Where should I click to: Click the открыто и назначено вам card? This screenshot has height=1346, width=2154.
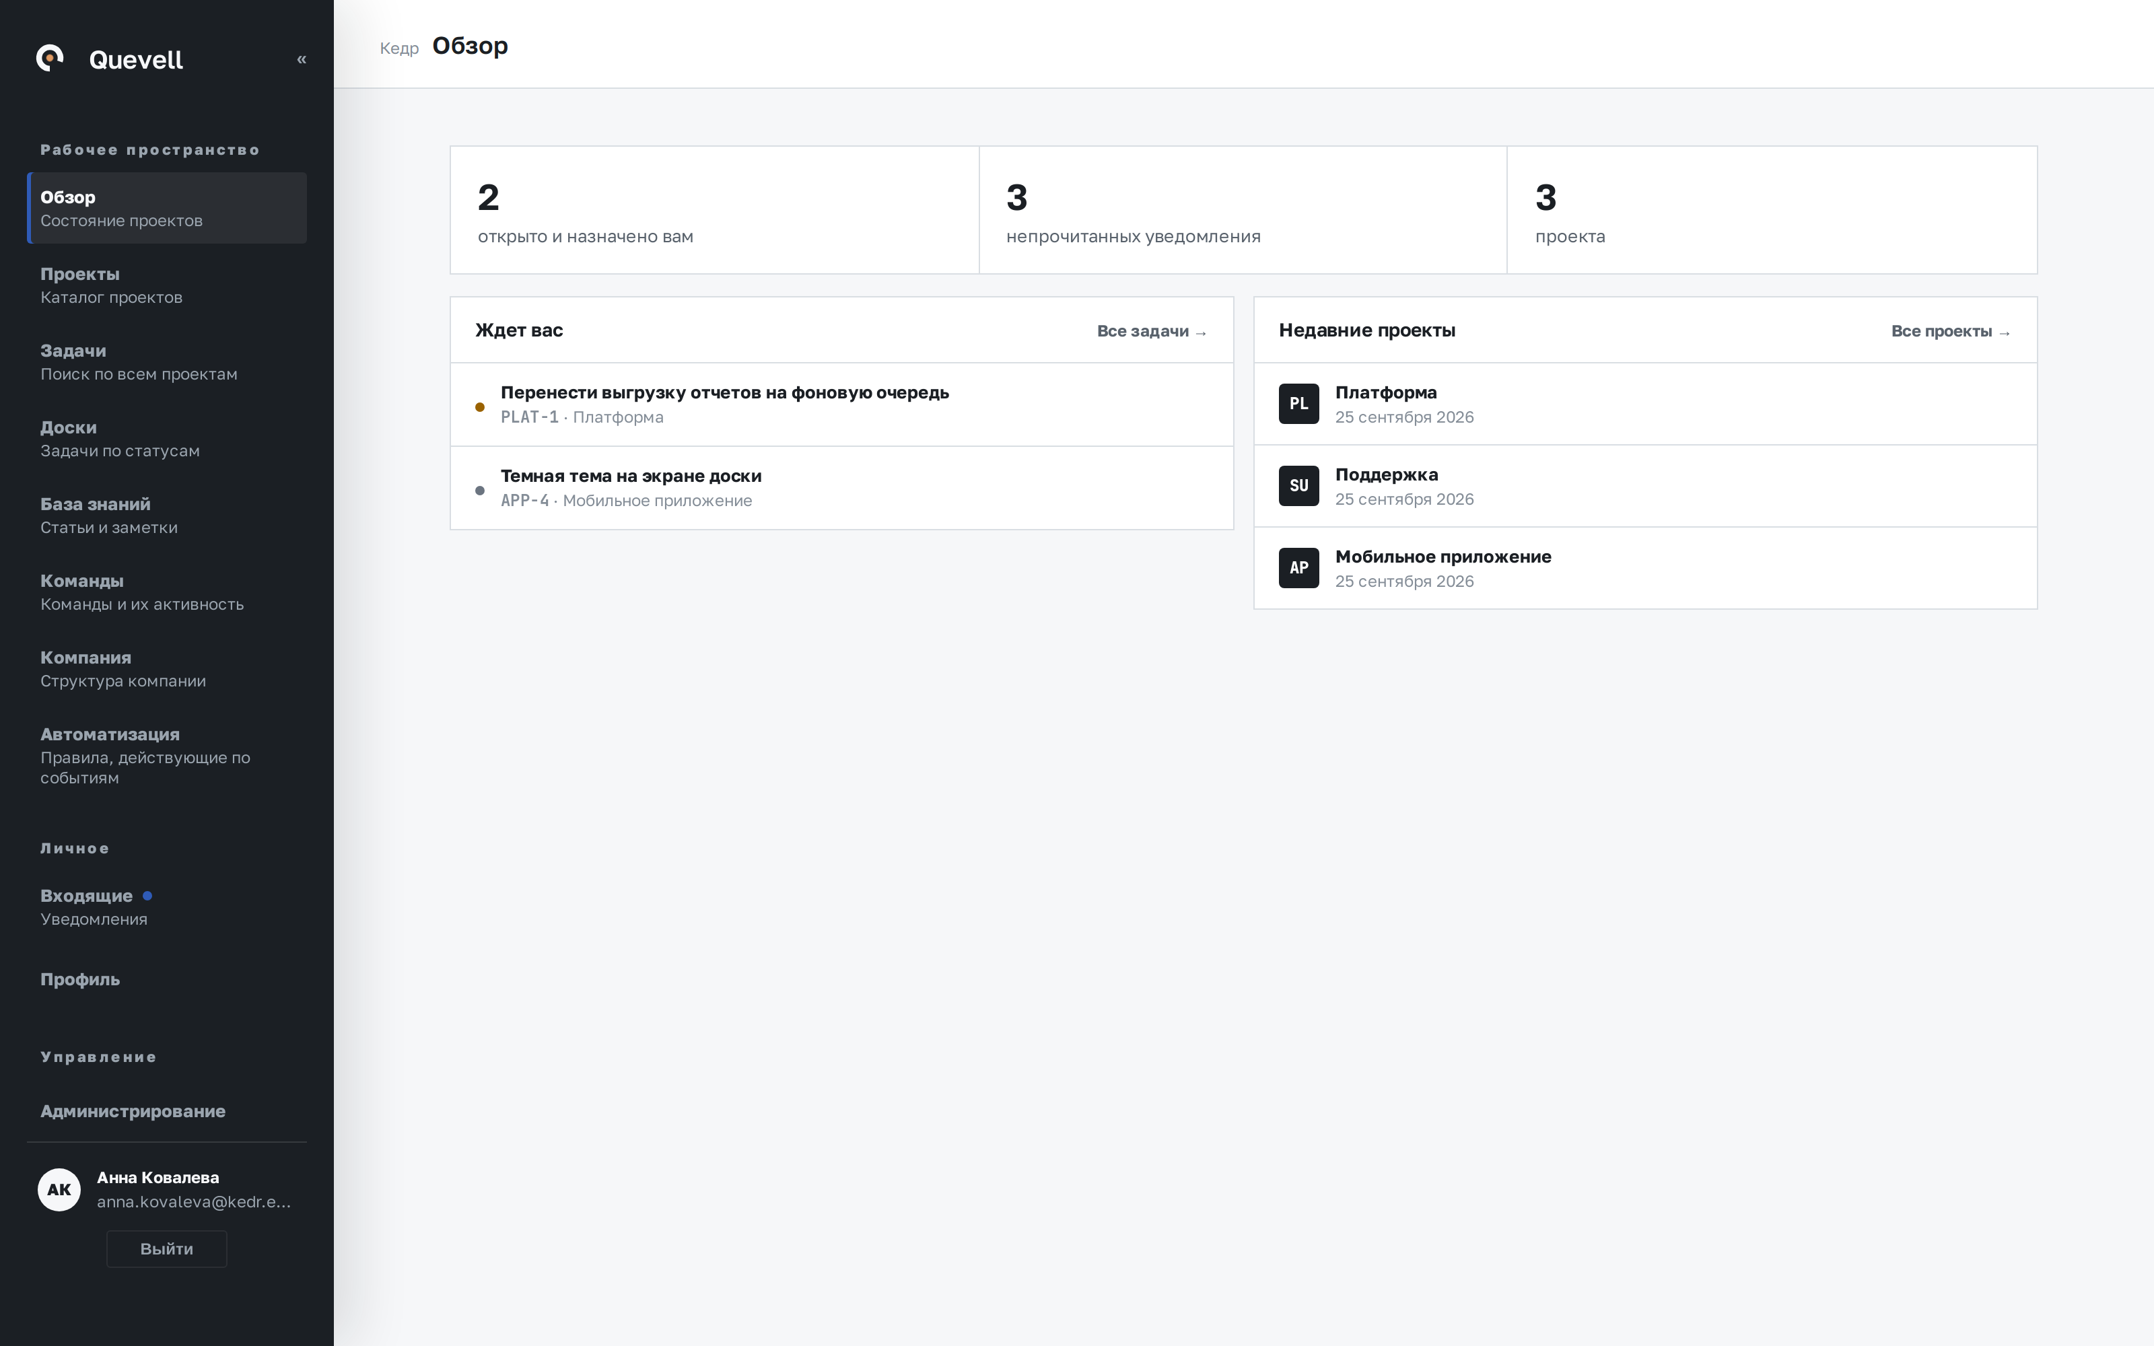715,210
